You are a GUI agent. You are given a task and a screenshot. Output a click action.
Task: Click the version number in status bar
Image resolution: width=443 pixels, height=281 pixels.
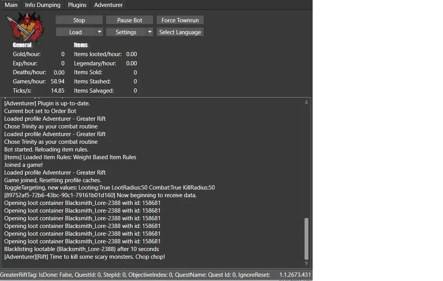pyautogui.click(x=295, y=275)
